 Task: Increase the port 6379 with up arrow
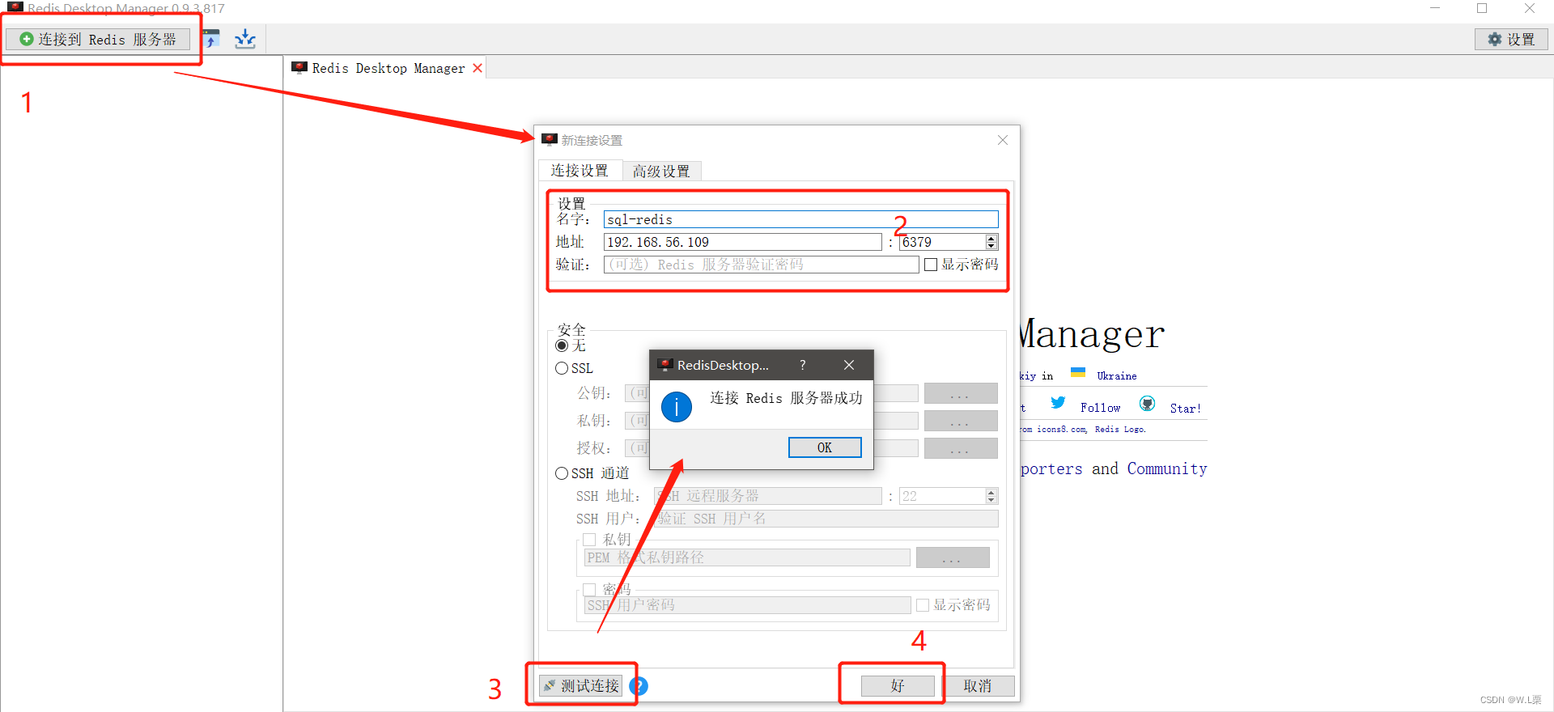click(x=991, y=238)
